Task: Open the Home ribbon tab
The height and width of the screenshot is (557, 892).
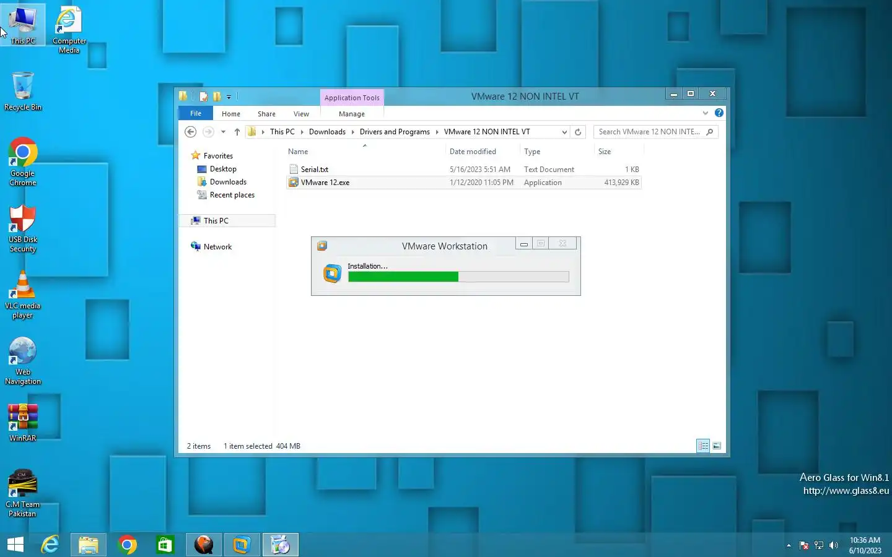Action: point(231,114)
